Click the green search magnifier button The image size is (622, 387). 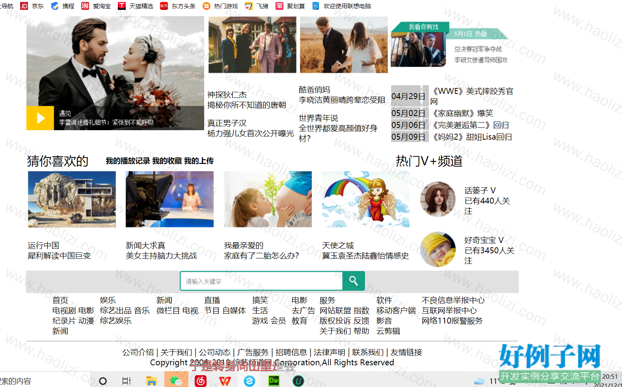(x=354, y=281)
